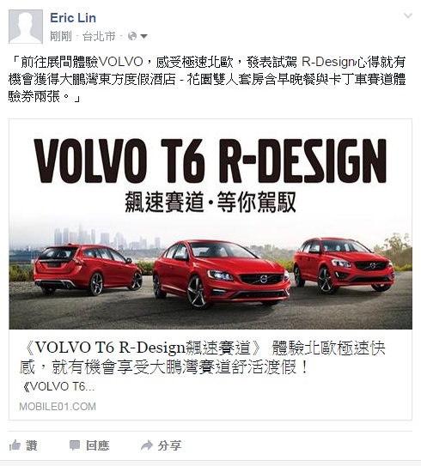Click the center red Volvo sedan
This screenshot has width=421, height=466.
[x=221, y=274]
